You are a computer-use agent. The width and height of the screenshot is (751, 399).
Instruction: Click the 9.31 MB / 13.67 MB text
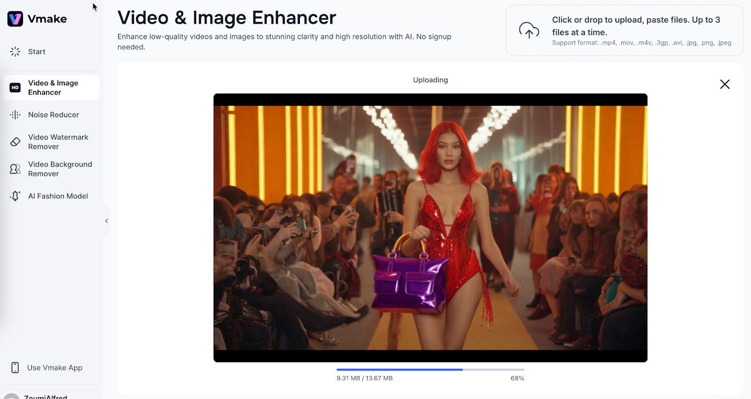365,378
